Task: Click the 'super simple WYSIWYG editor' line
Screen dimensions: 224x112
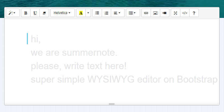Action: point(124,80)
